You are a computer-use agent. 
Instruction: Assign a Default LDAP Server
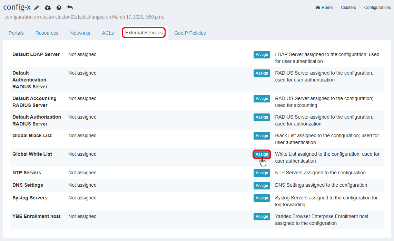262,55
